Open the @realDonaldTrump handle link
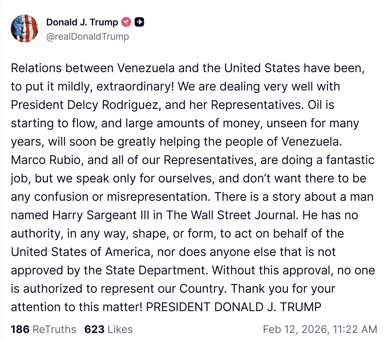The height and width of the screenshot is (340, 387). (87, 36)
